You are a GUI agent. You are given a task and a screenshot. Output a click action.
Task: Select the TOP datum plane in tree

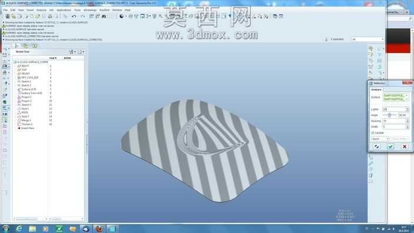24,70
